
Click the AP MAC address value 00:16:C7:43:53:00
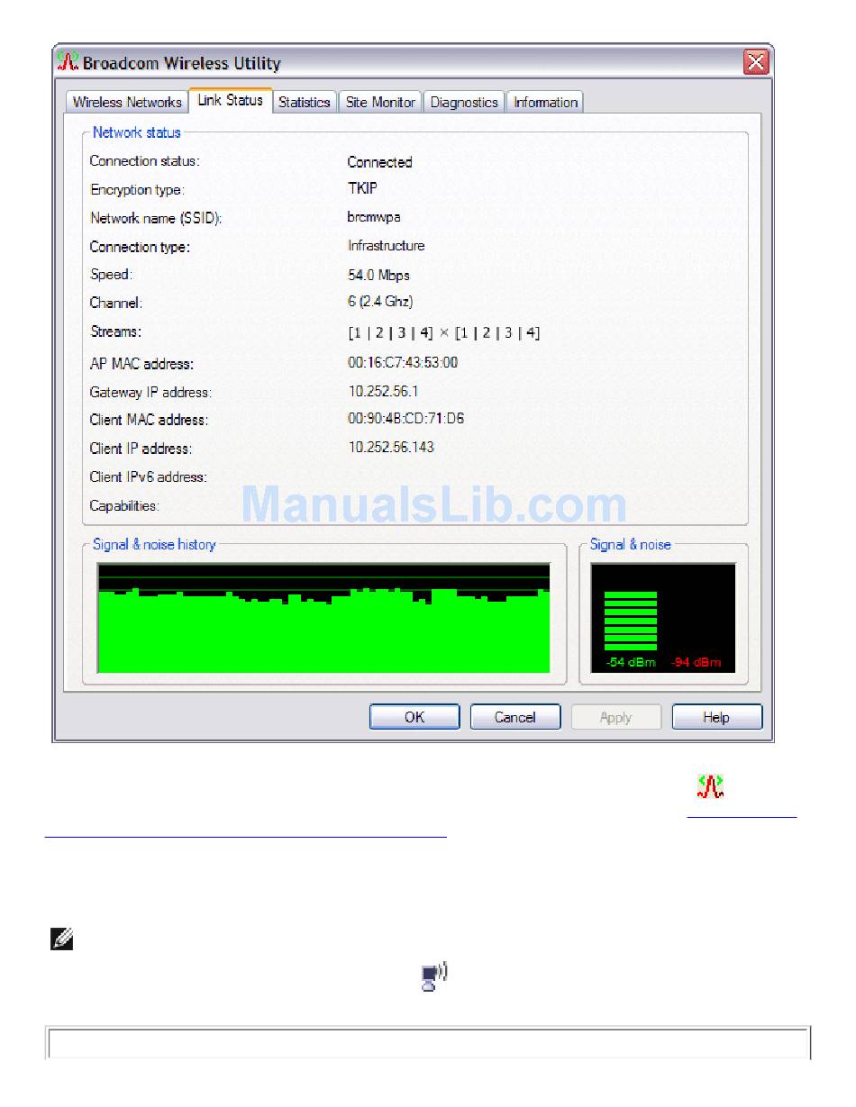pyautogui.click(x=403, y=362)
